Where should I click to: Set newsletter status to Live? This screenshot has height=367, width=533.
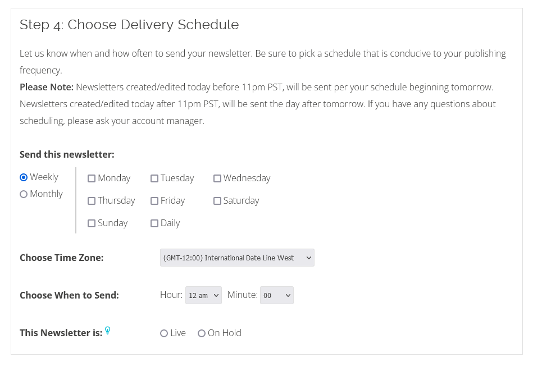coord(164,333)
